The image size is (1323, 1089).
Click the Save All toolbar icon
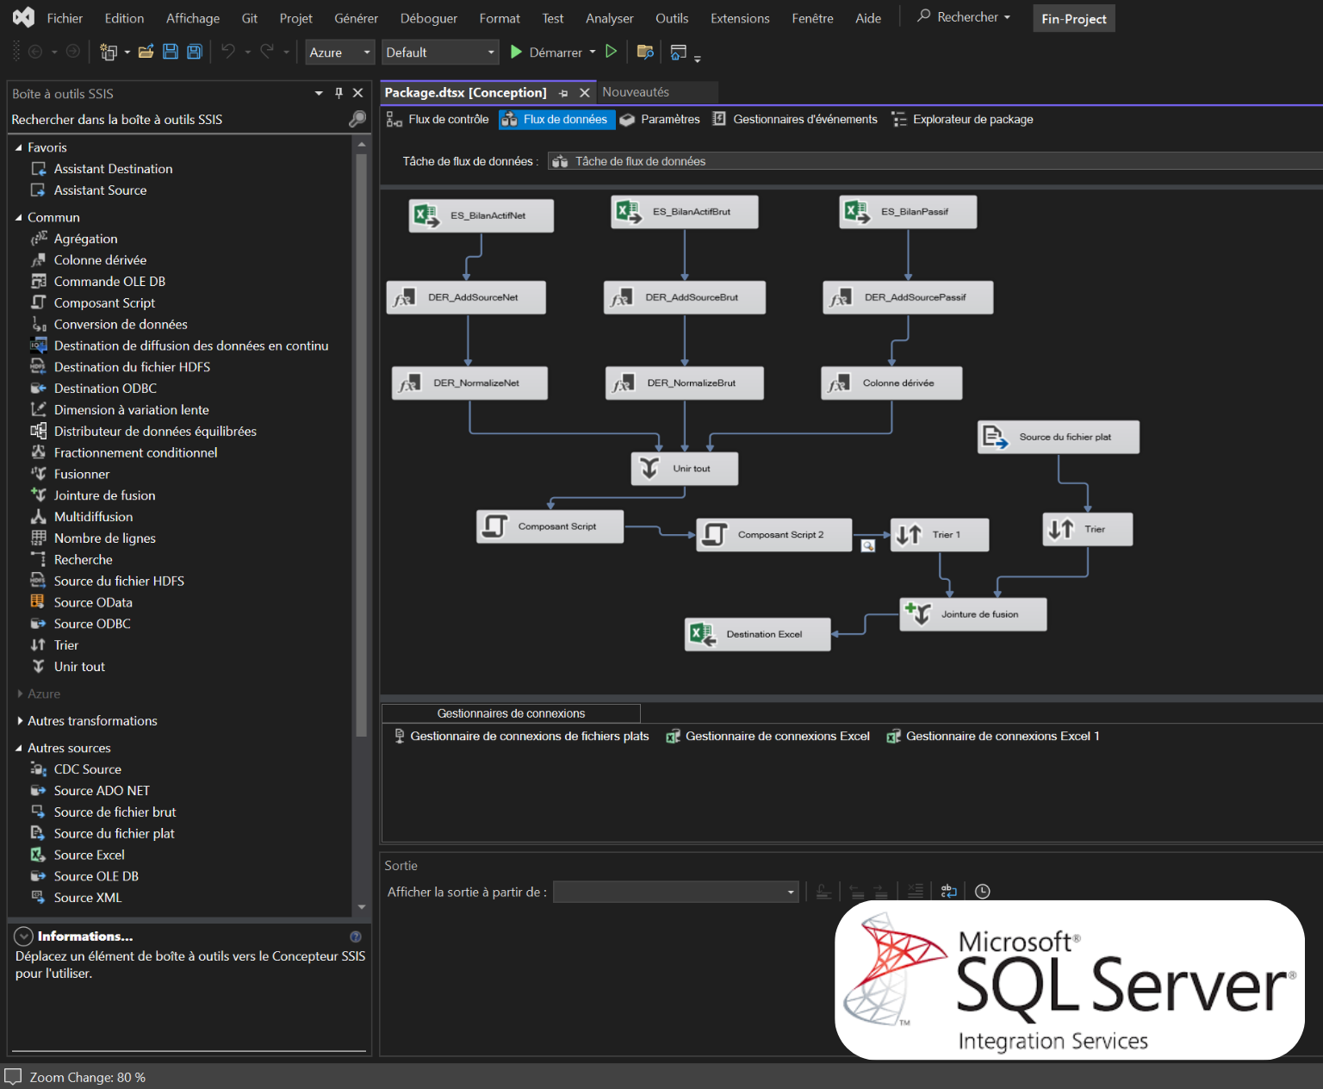[x=195, y=52]
